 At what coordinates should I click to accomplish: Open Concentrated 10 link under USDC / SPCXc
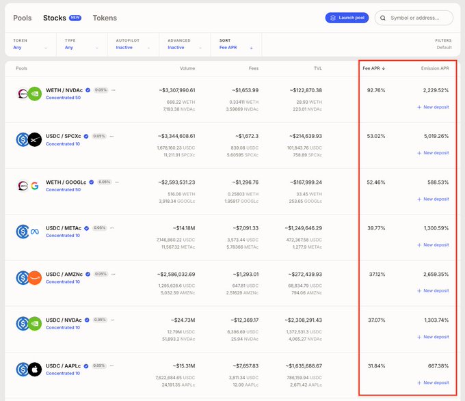pyautogui.click(x=63, y=144)
